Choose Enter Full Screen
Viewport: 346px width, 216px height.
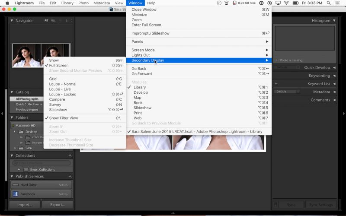pyautogui.click(x=199, y=25)
